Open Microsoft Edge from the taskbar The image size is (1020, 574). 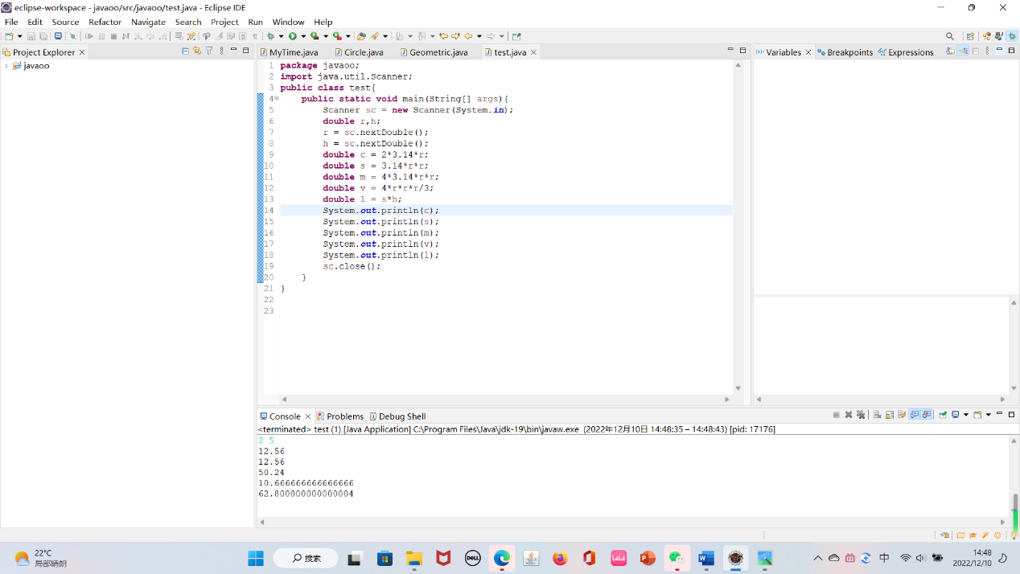click(502, 558)
